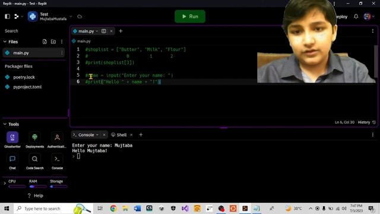Open the browser window three-dot menu
This screenshot has height=214, width=380.
click(334, 4)
